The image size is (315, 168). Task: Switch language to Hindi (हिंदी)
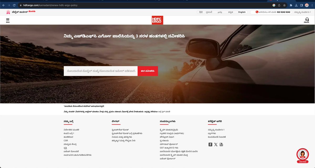(x=201, y=12)
